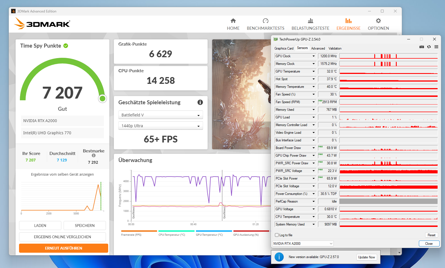Image resolution: width=445 pixels, height=268 pixels.
Task: Click the Reset button in GPU-Z
Action: click(431, 235)
